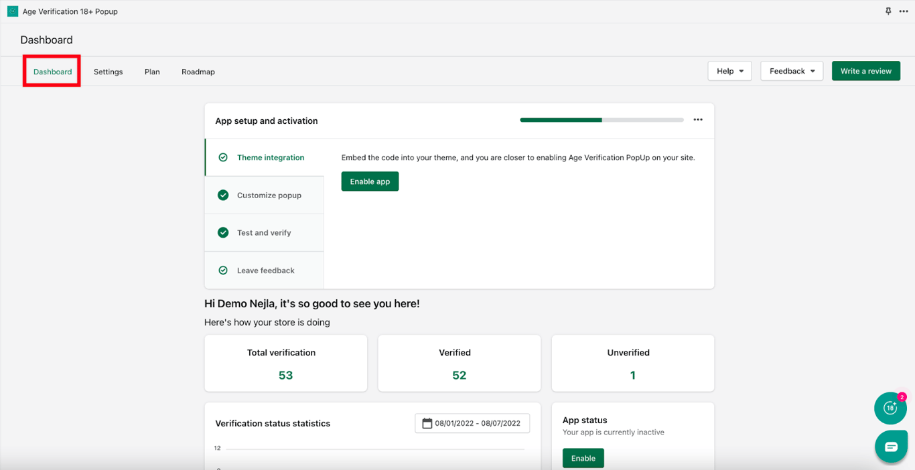Select the Customize popup setup step
Screen dimensions: 915x470
(x=265, y=195)
